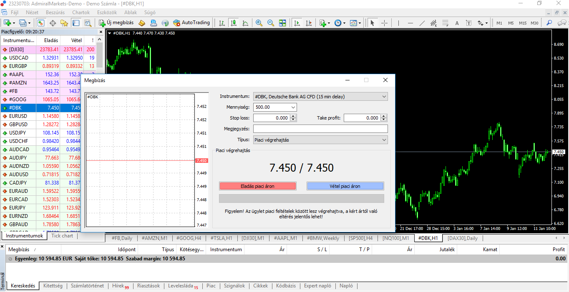Select the text A tool
This screenshot has height=292, width=569.
[x=457, y=23]
